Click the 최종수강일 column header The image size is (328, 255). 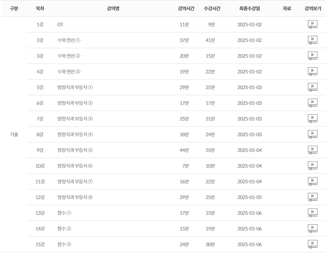click(249, 9)
